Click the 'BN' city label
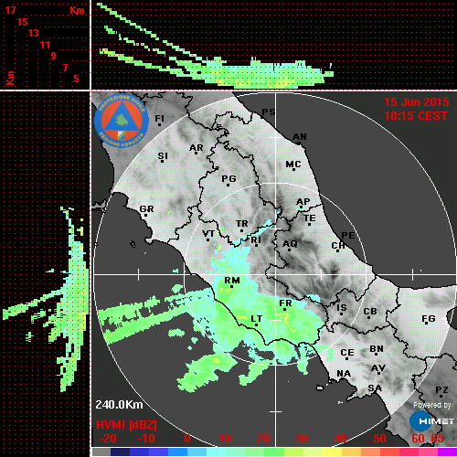Viewport: 457px width, 457px height. tap(377, 349)
